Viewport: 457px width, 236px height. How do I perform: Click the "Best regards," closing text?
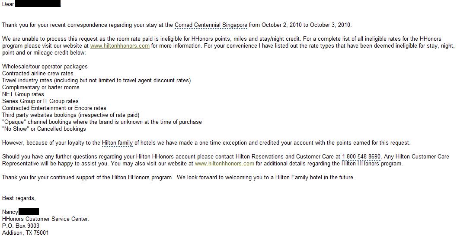[19, 198]
